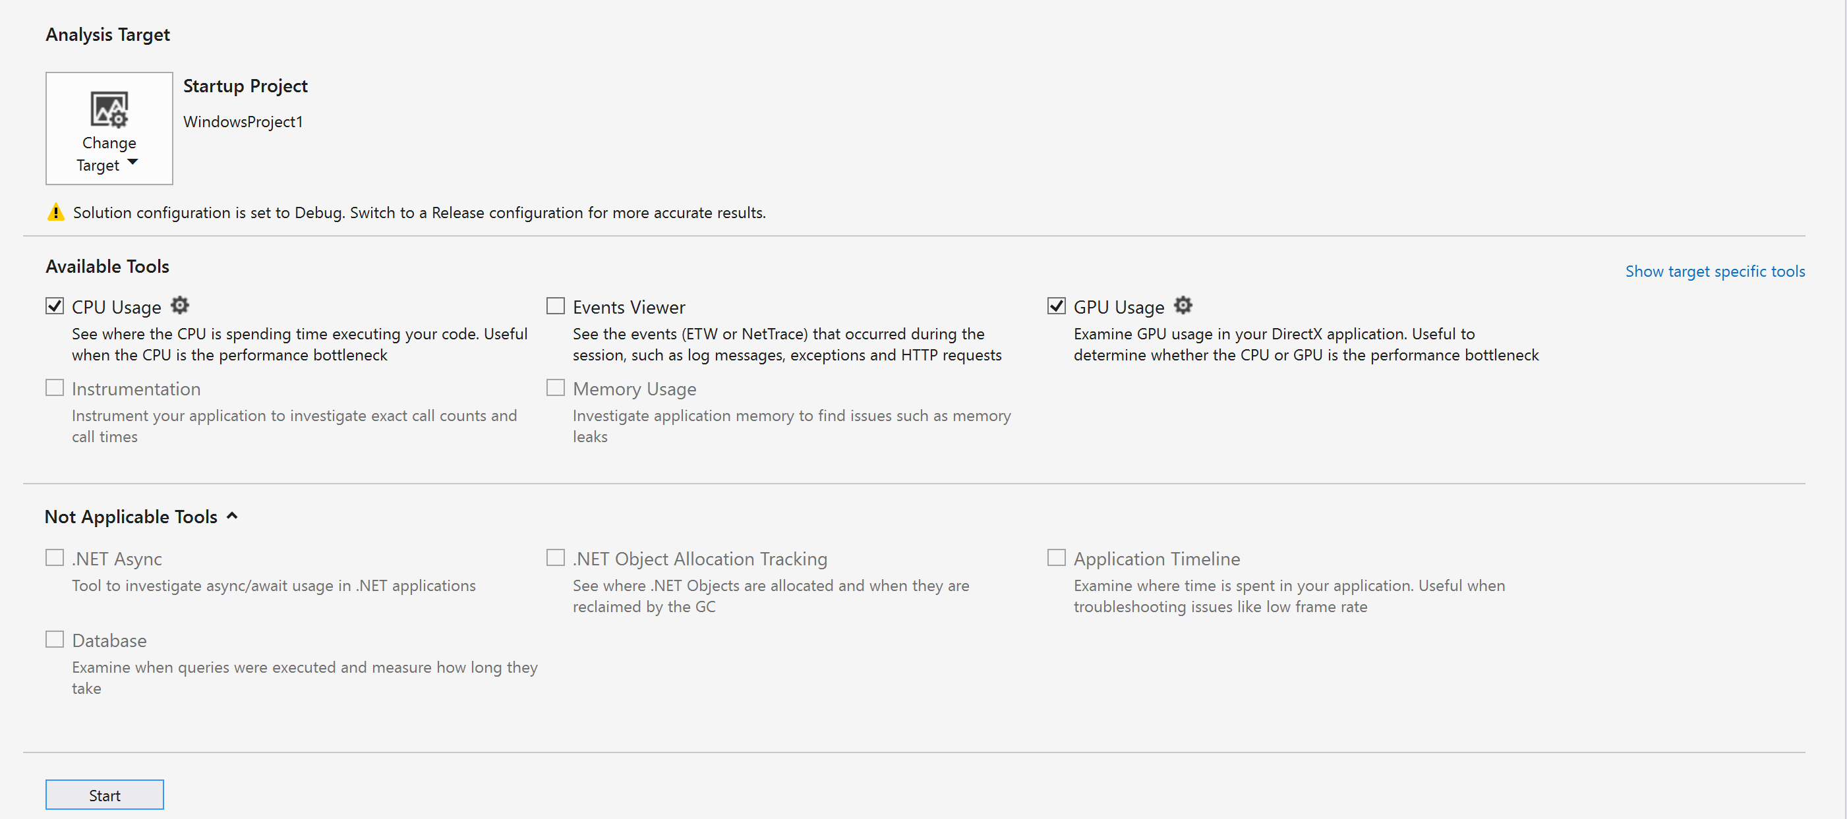Tick the Instrumentation checkbox
Screen dimensions: 1847x819
[x=55, y=387]
